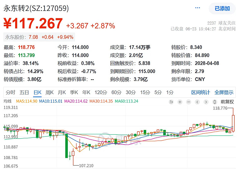The image size is (241, 169).
Task: Click the 转股价值 value 84.890
Action: (202, 55)
